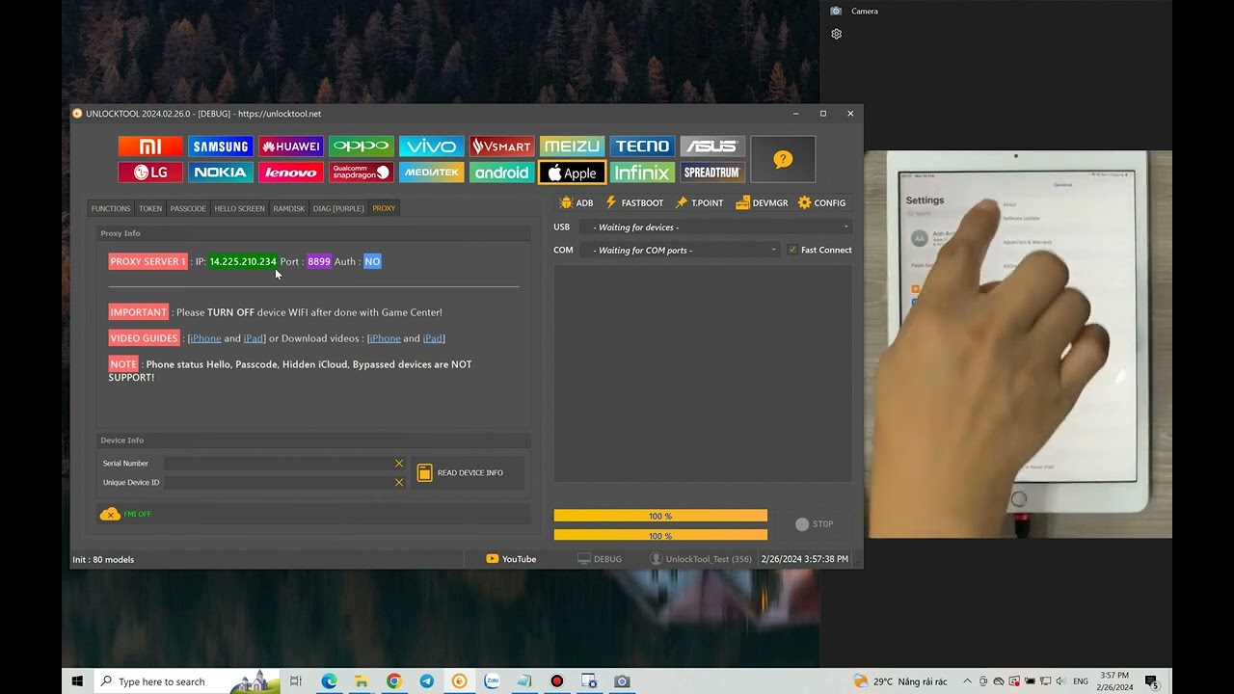Clear the Unique Device ID field with X
The height and width of the screenshot is (694, 1234).
[x=399, y=482]
